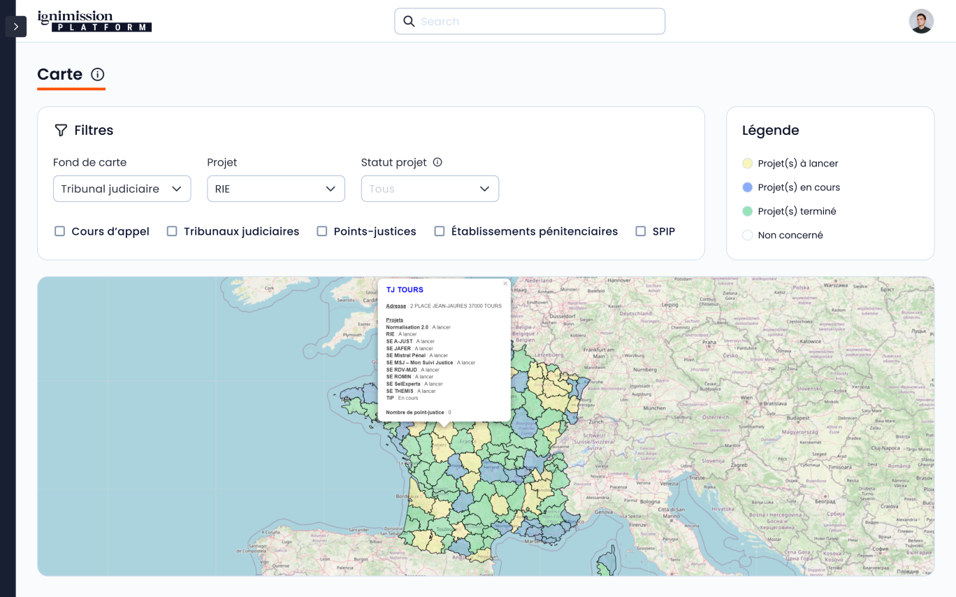Expand the Projet dropdown showing RIE
The width and height of the screenshot is (956, 597).
point(275,189)
